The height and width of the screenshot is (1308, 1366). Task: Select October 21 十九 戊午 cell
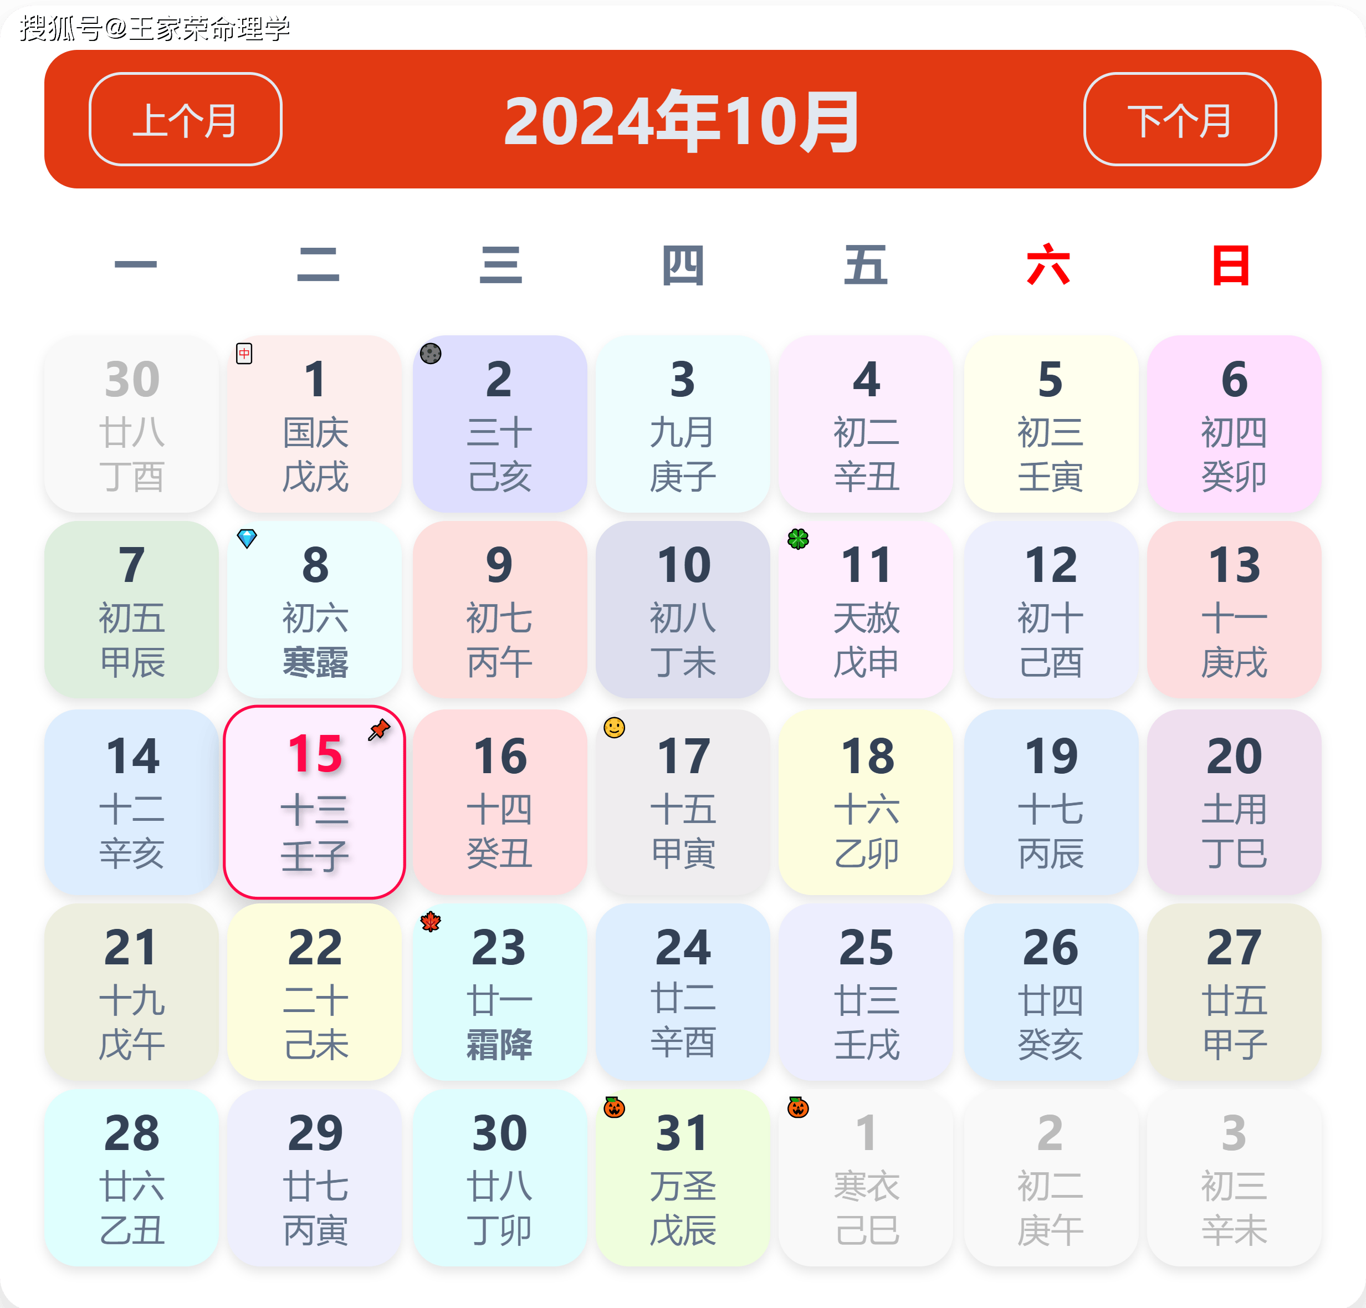click(x=132, y=992)
